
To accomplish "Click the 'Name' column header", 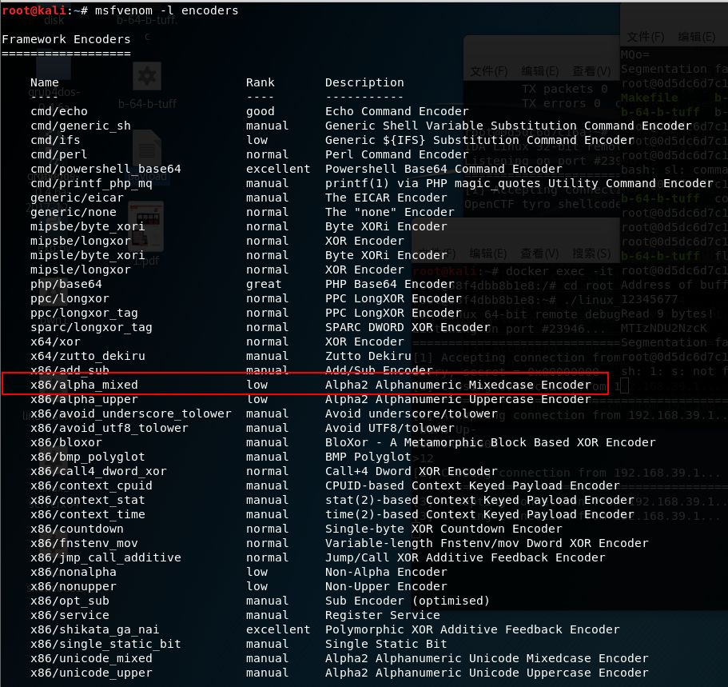I will point(45,82).
